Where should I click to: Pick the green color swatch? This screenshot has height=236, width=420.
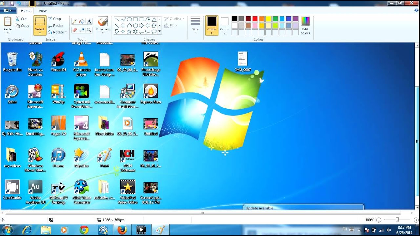tap(275, 19)
